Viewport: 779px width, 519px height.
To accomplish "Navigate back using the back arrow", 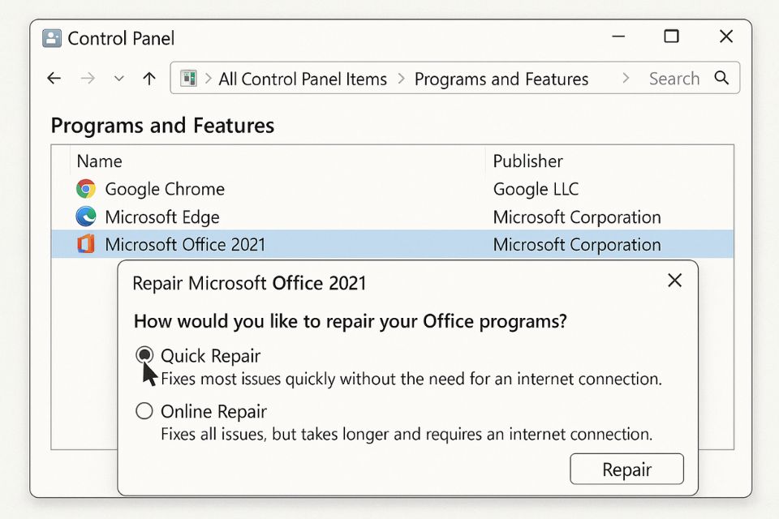I will [x=54, y=78].
